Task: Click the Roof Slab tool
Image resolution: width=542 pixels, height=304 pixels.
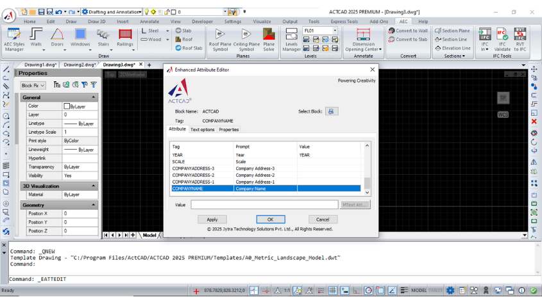Action: (x=189, y=48)
